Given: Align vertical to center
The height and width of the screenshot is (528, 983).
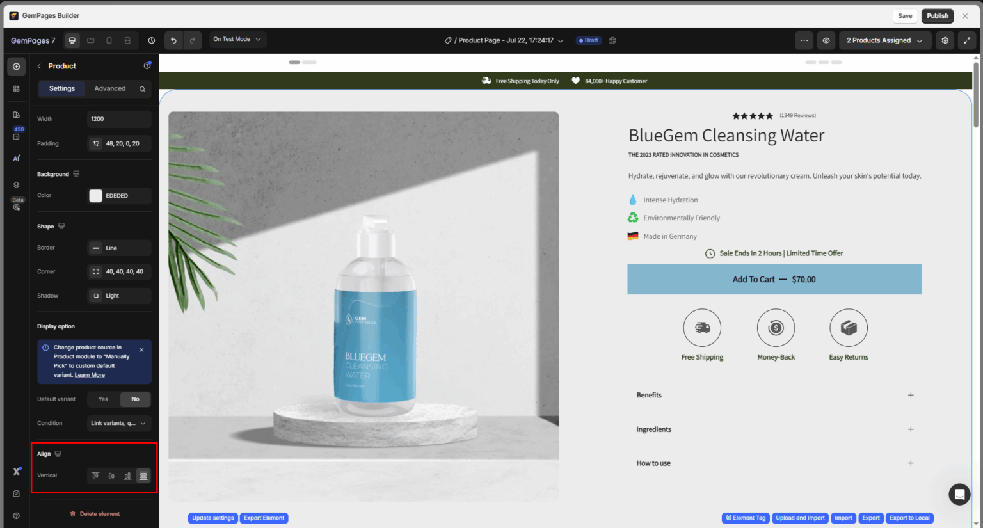Looking at the screenshot, I should tap(111, 476).
